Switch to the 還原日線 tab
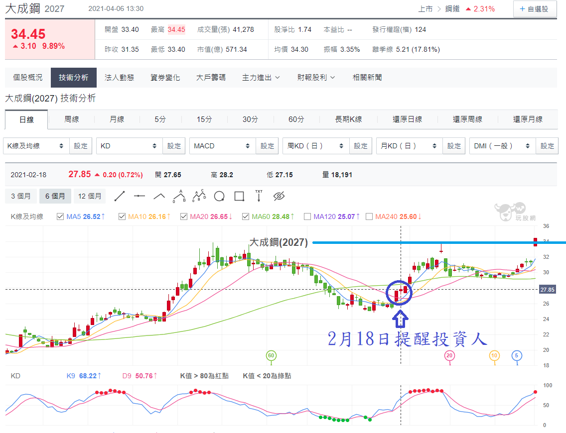The width and height of the screenshot is (566, 433). (407, 119)
